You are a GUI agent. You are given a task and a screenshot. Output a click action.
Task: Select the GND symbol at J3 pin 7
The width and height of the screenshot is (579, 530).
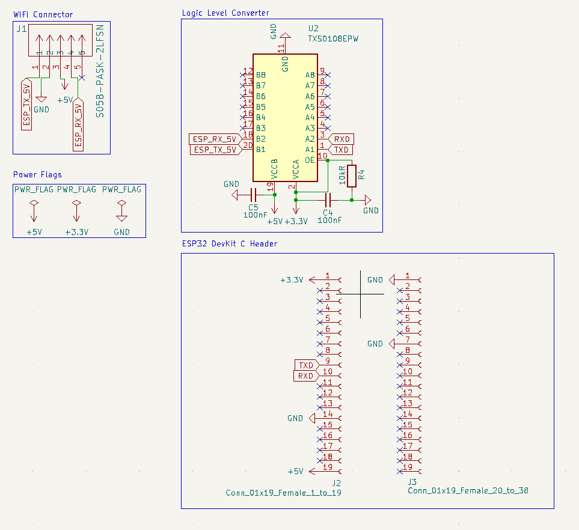click(x=392, y=344)
